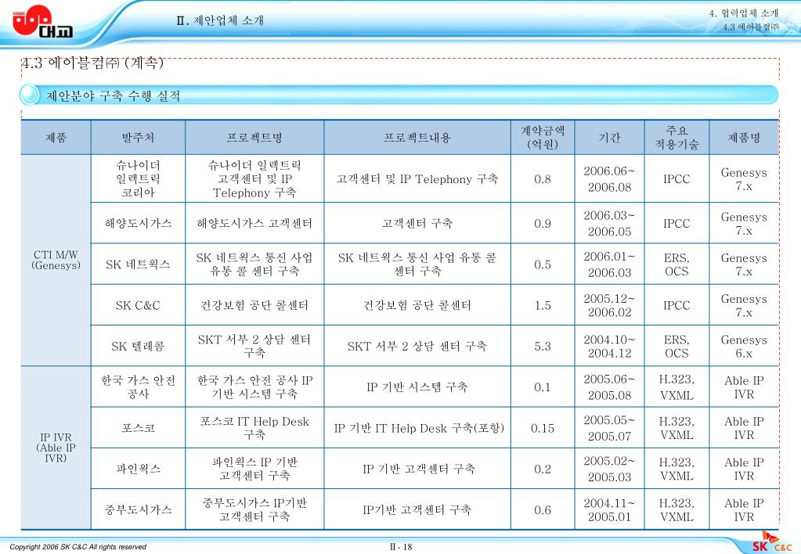
Task: Click description 'IP 기반 시스템 구축'
Action: (x=417, y=387)
